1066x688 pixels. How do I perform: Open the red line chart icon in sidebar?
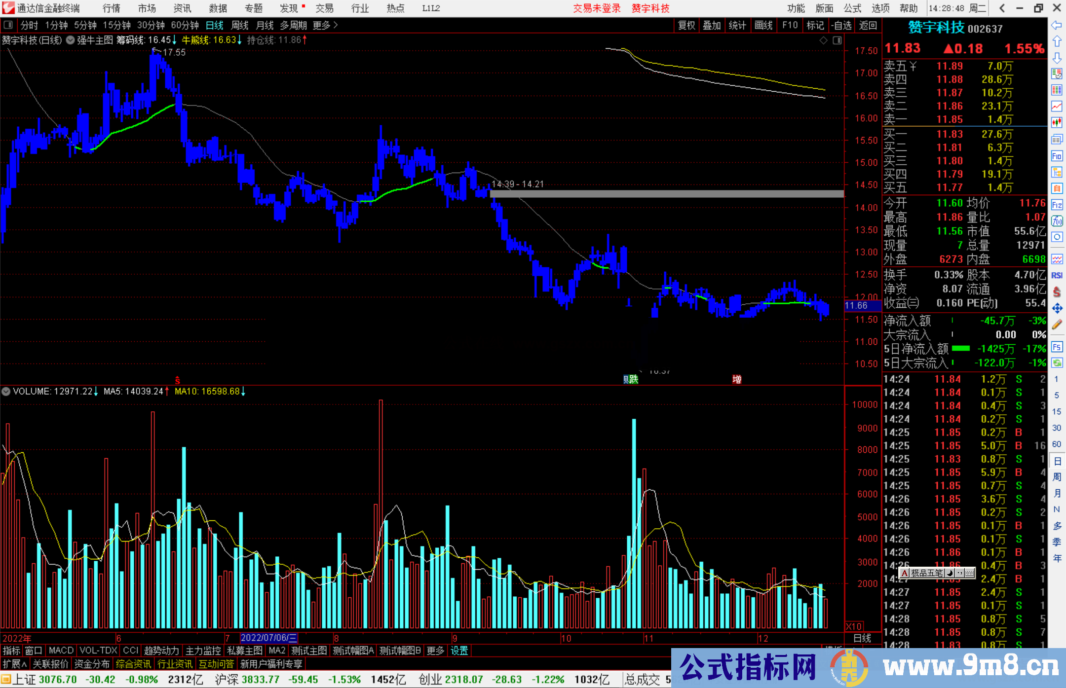(1057, 107)
